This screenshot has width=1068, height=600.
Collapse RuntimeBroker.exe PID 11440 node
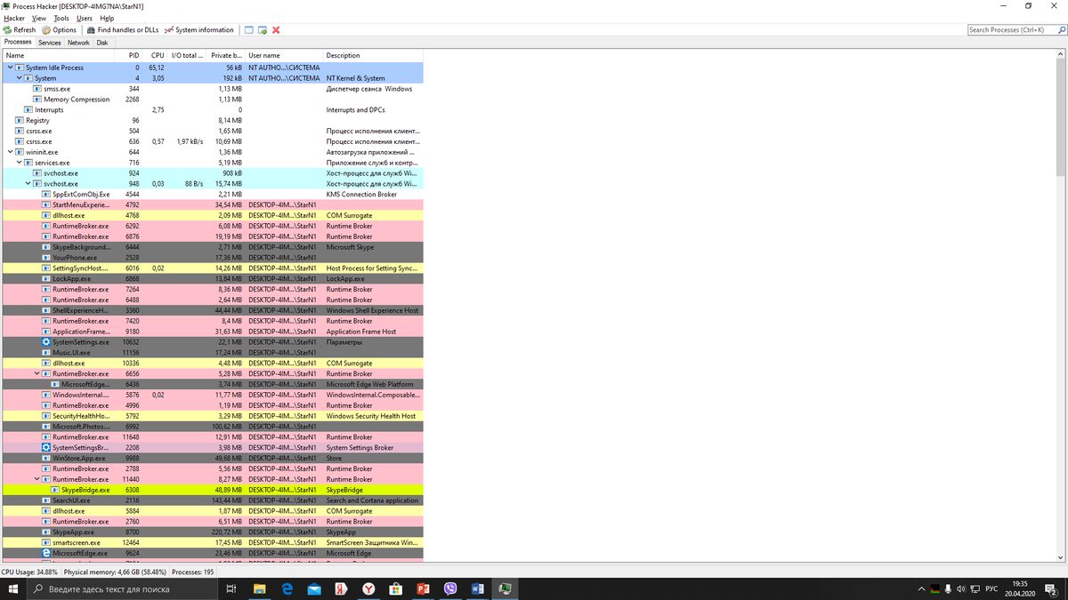click(x=36, y=479)
